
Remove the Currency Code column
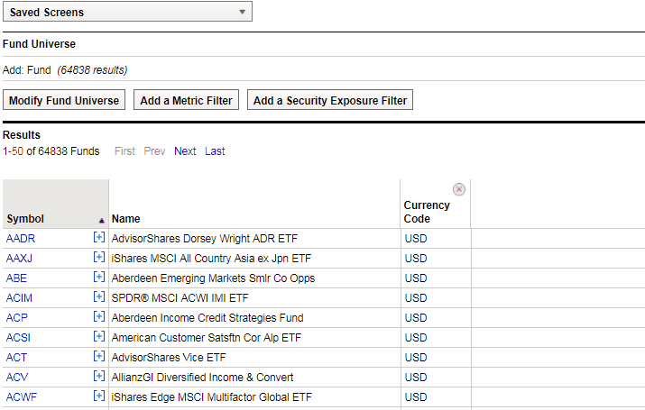pyautogui.click(x=459, y=189)
